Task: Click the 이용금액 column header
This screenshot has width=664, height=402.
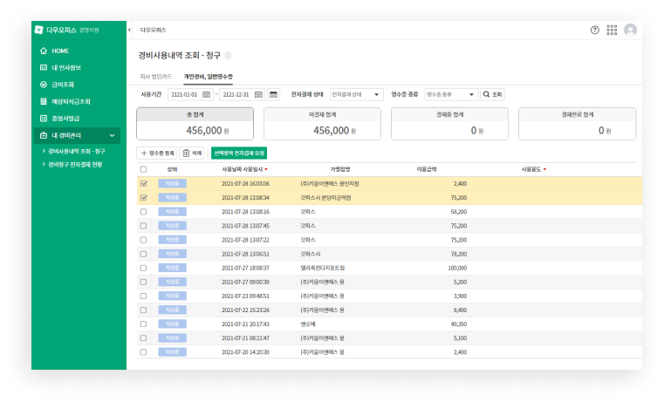Action: (x=427, y=169)
